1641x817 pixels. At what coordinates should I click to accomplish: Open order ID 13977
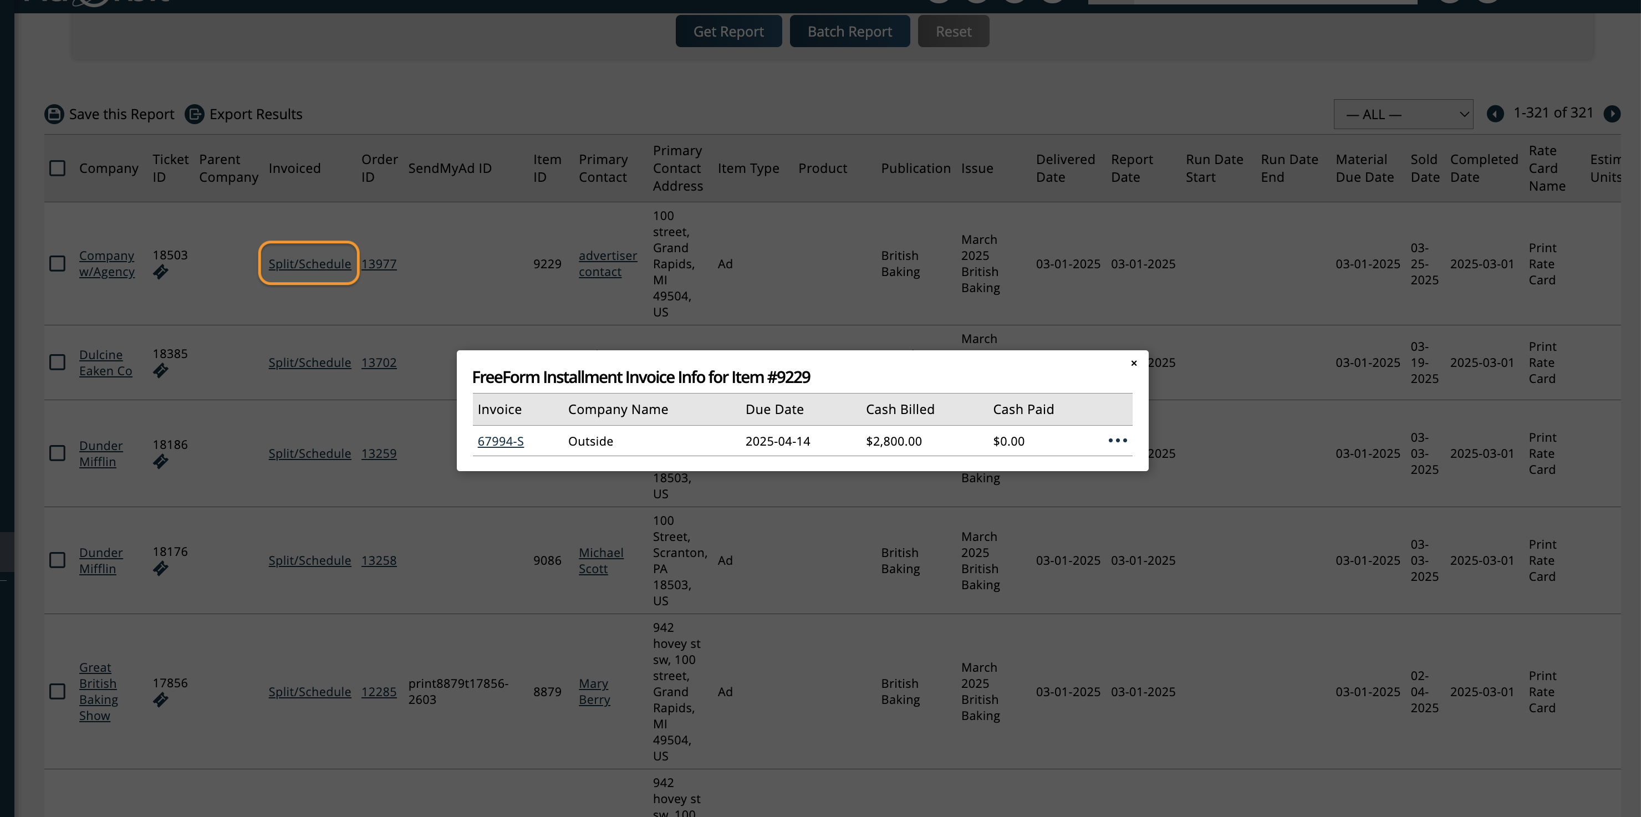click(379, 264)
